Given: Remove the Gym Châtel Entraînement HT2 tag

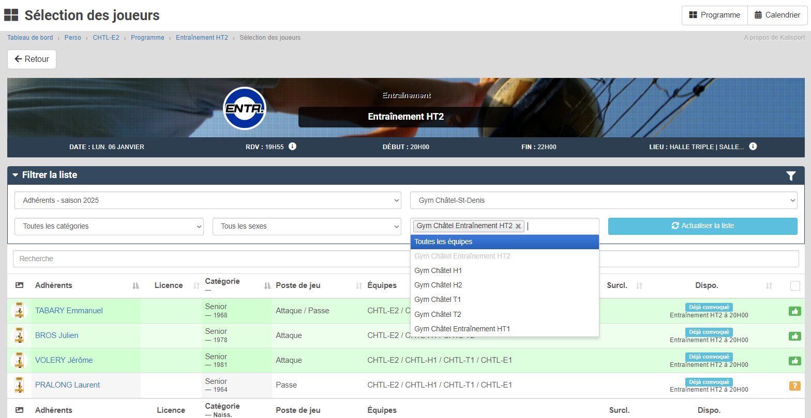Looking at the screenshot, I should (518, 226).
